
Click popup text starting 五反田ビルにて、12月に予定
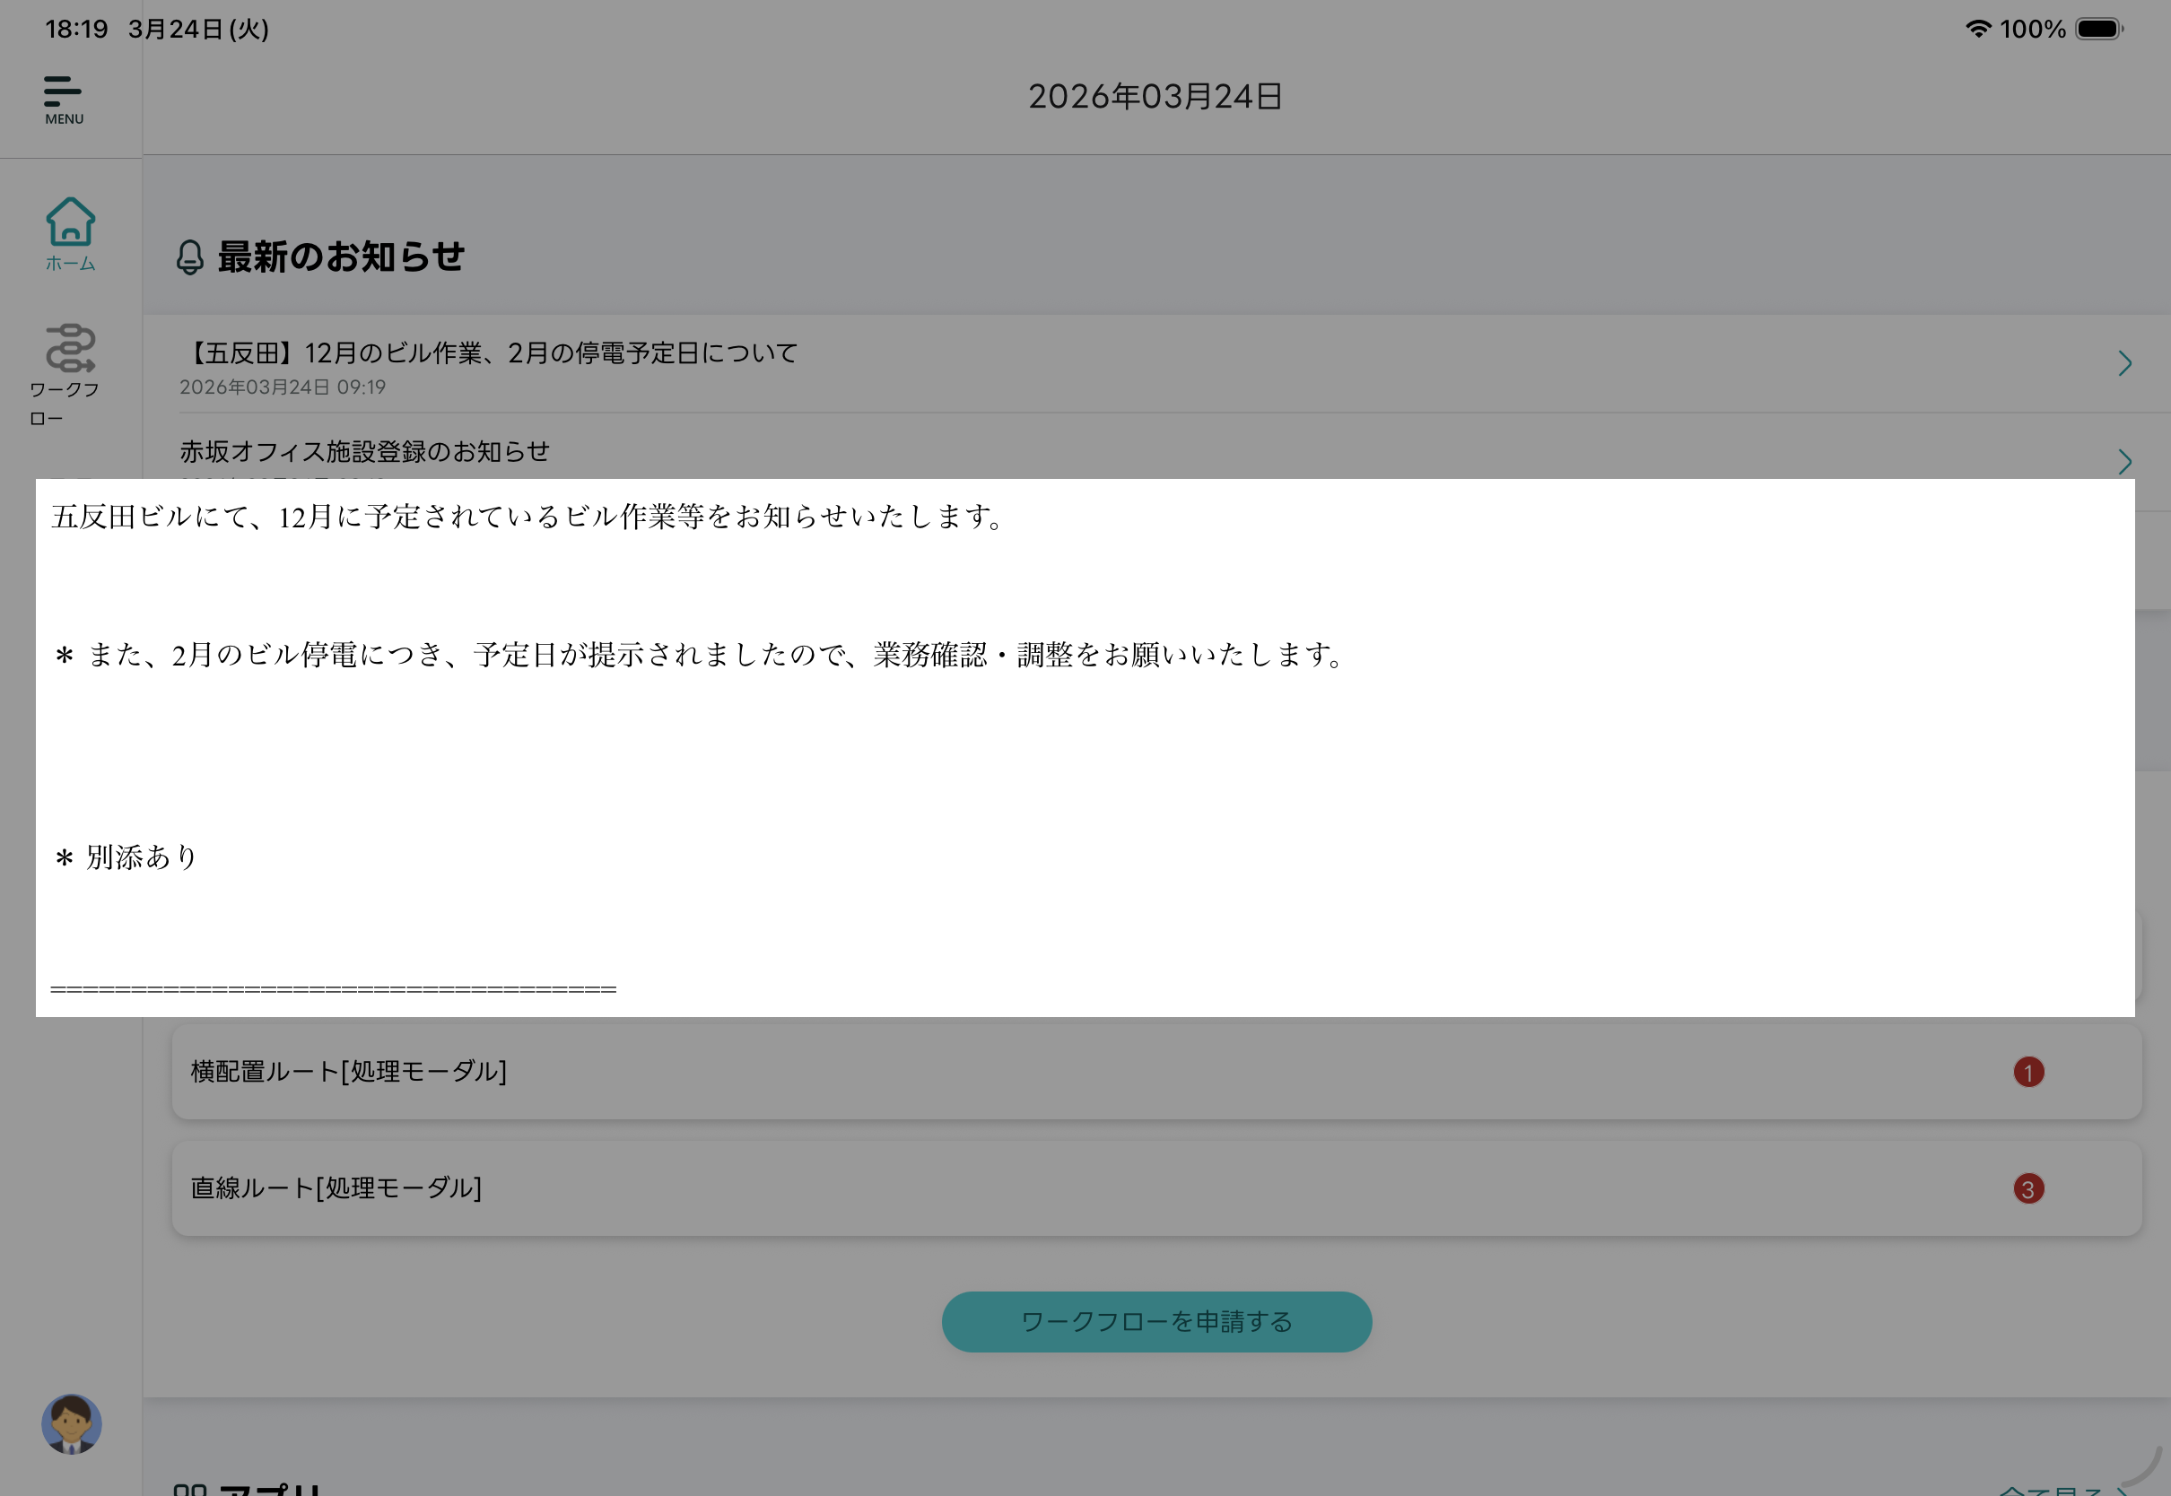[x=527, y=517]
